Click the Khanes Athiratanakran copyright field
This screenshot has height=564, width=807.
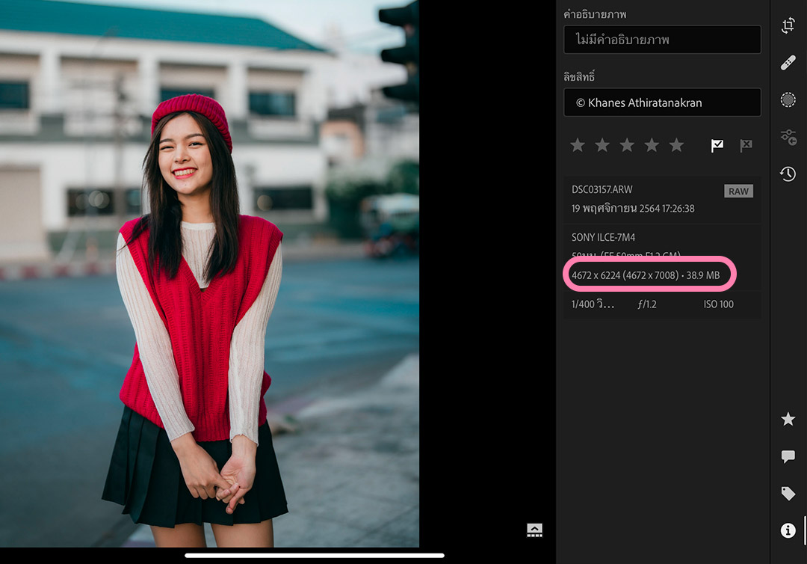click(x=661, y=102)
